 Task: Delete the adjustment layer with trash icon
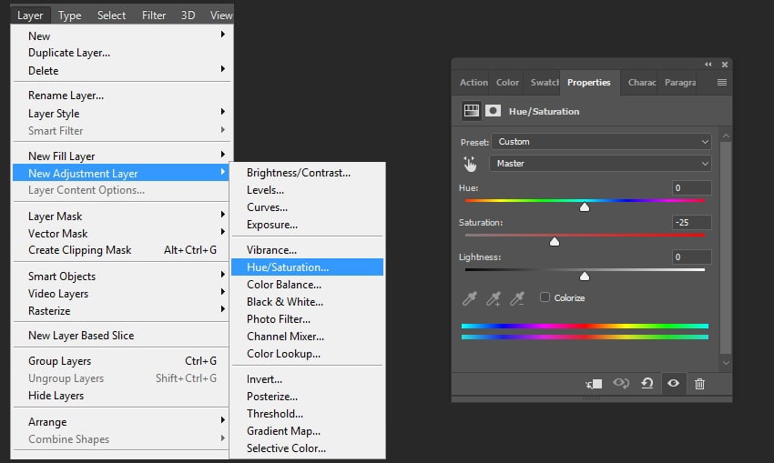[x=699, y=384]
